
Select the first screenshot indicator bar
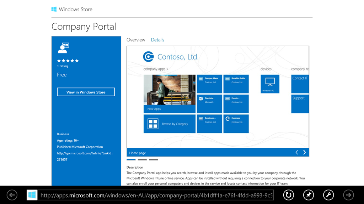(131, 160)
